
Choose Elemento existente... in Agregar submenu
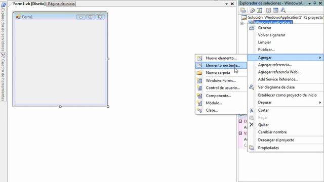[221, 65]
